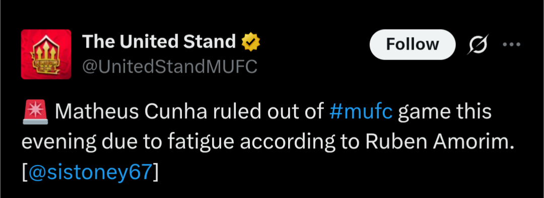Click the opening bracket before @sistoney67
This screenshot has height=198, width=544.
pos(25,172)
